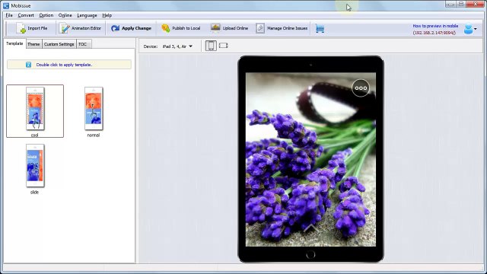
Task: Click the Manage Online Issues icon
Action: click(x=260, y=28)
